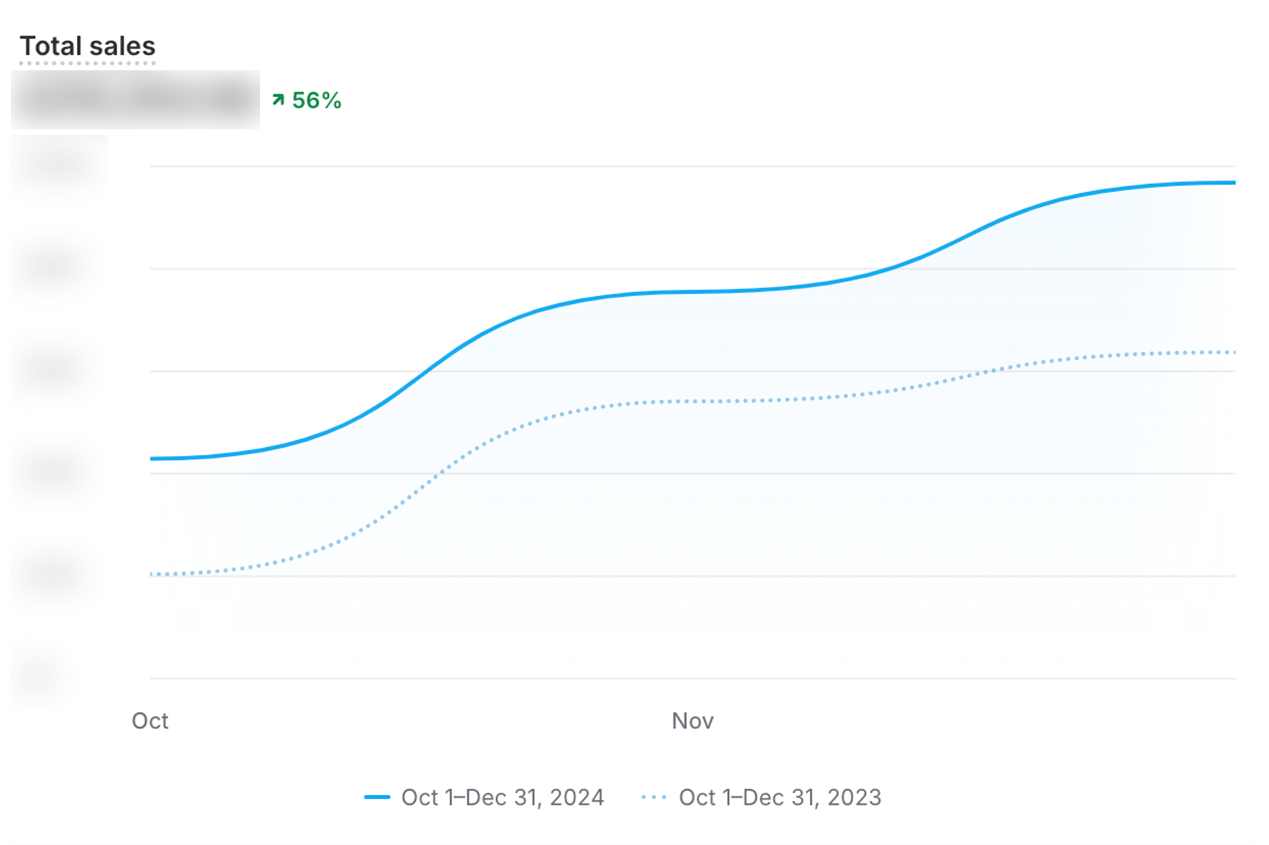Toggle the "Oct 1–Dec 31, 2023" legend series

780,797
